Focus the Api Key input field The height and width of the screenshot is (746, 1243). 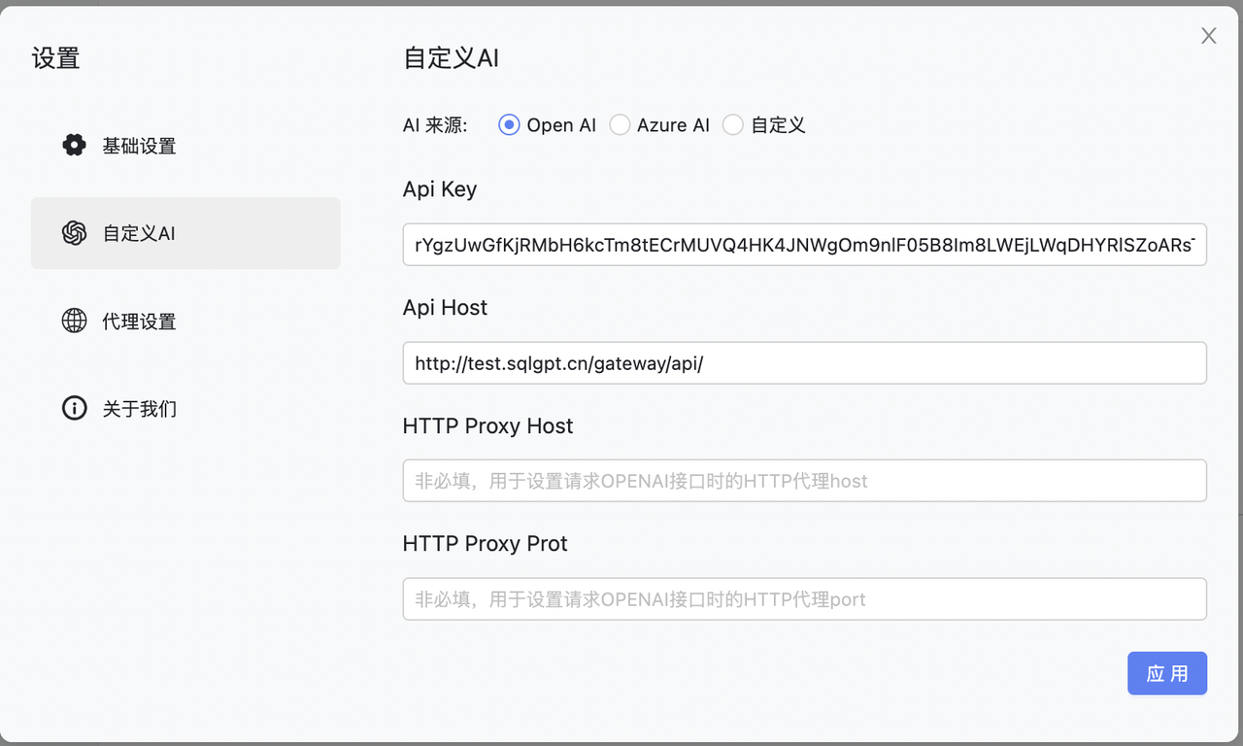click(x=805, y=245)
